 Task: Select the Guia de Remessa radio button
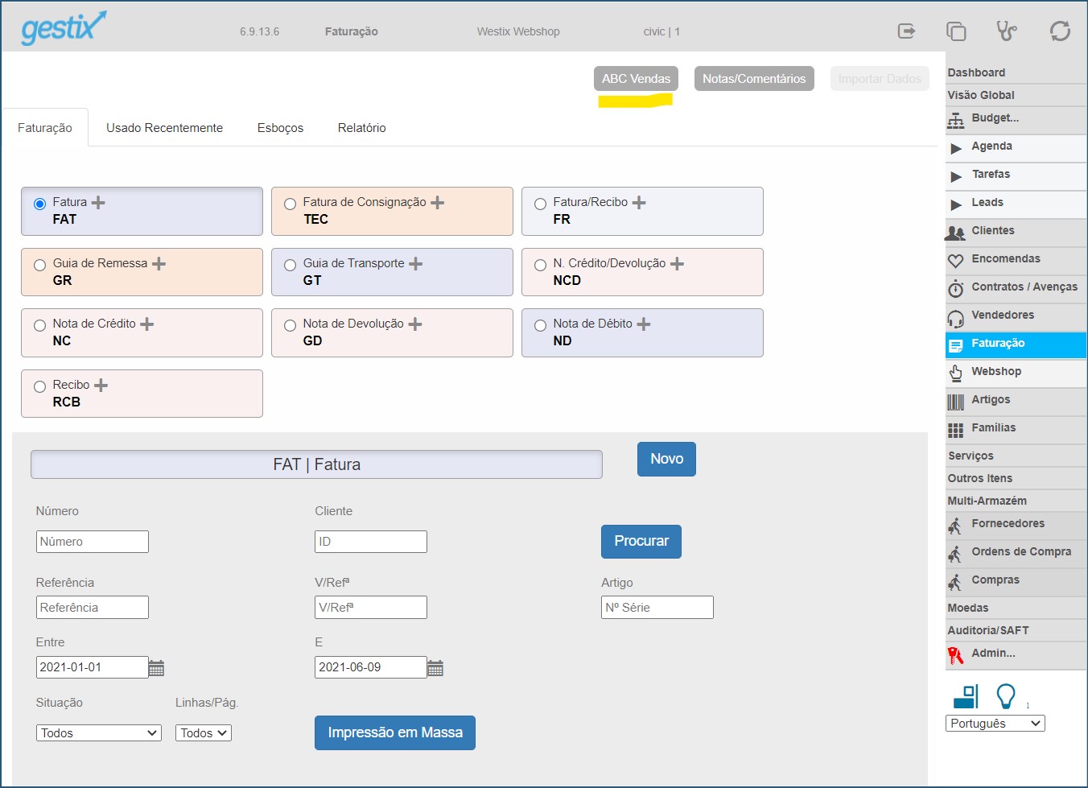(39, 265)
